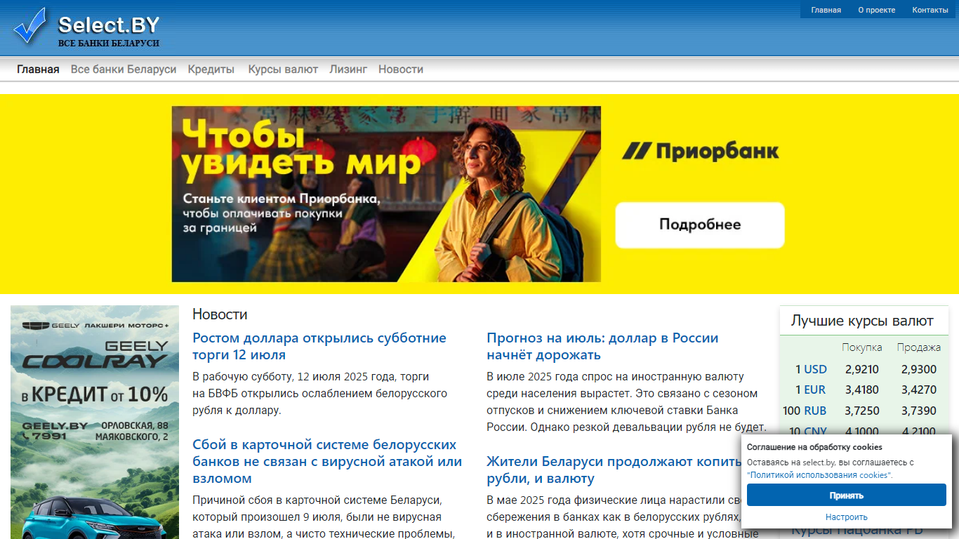Open Главная in the top-right header
959x539 pixels.
[x=826, y=10]
